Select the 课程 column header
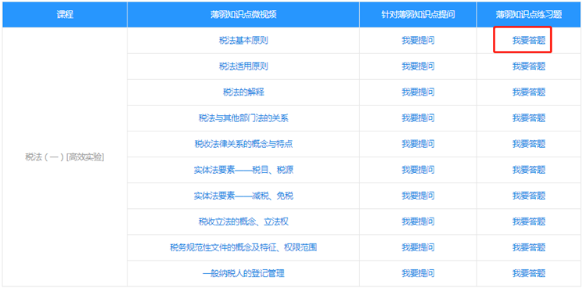The width and height of the screenshot is (583, 288). [x=65, y=15]
